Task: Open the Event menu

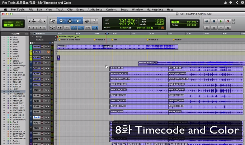Action: (x=80, y=10)
